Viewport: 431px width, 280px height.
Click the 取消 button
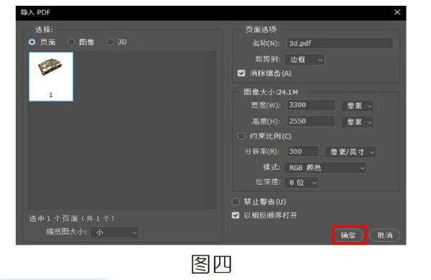(x=385, y=235)
